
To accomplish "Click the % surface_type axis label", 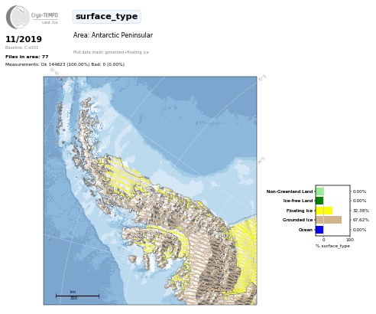I will (332, 246).
